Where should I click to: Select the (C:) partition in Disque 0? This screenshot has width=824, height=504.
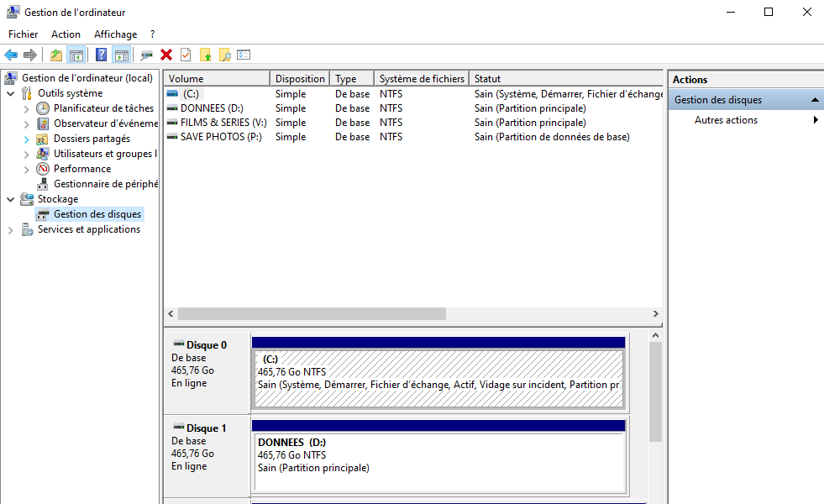pos(438,378)
